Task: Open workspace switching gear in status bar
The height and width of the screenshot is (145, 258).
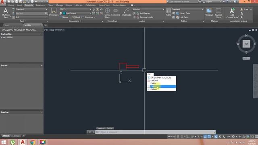Action: click(x=233, y=137)
